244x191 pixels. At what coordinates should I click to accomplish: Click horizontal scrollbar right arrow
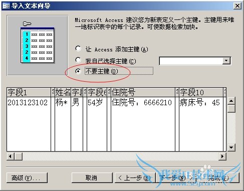tap(222, 156)
